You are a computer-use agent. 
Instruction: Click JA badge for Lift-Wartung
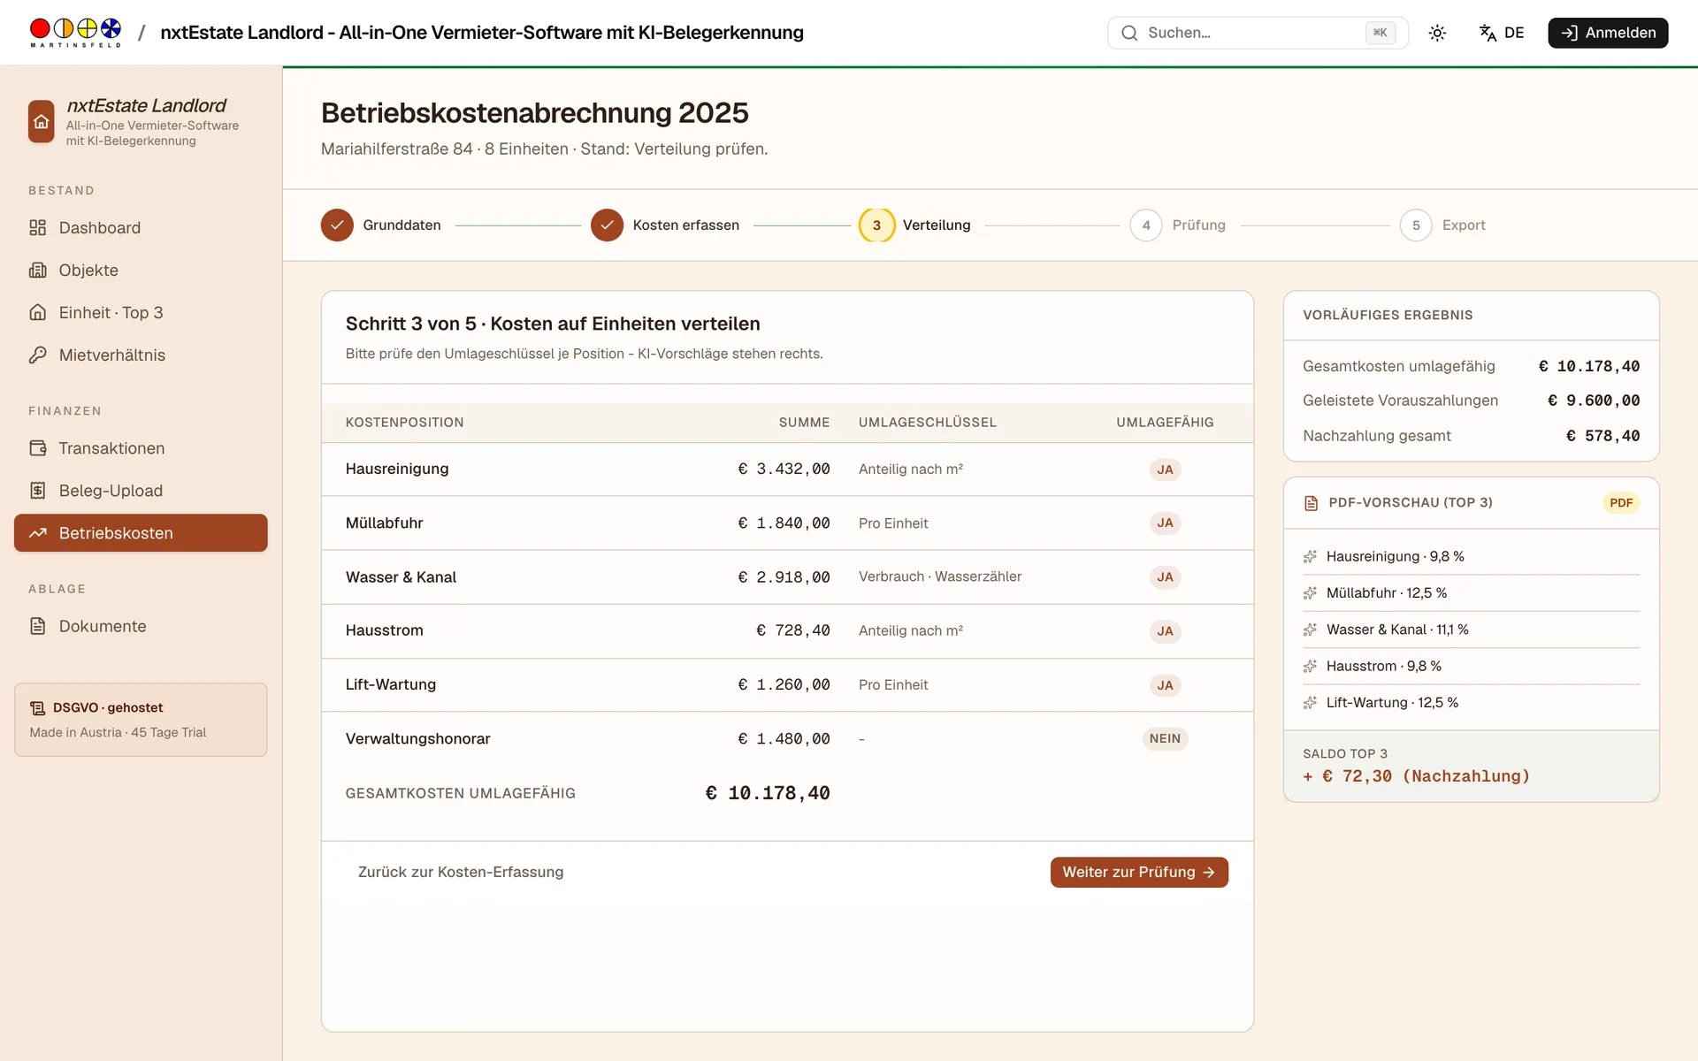[1165, 685]
